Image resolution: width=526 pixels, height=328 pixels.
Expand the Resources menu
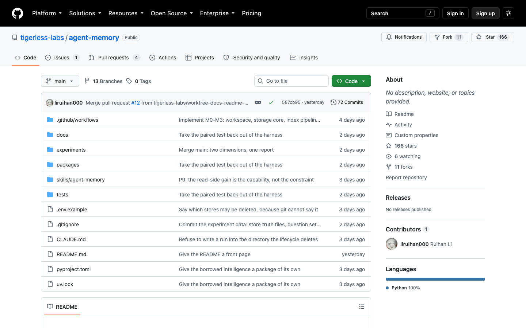point(126,13)
